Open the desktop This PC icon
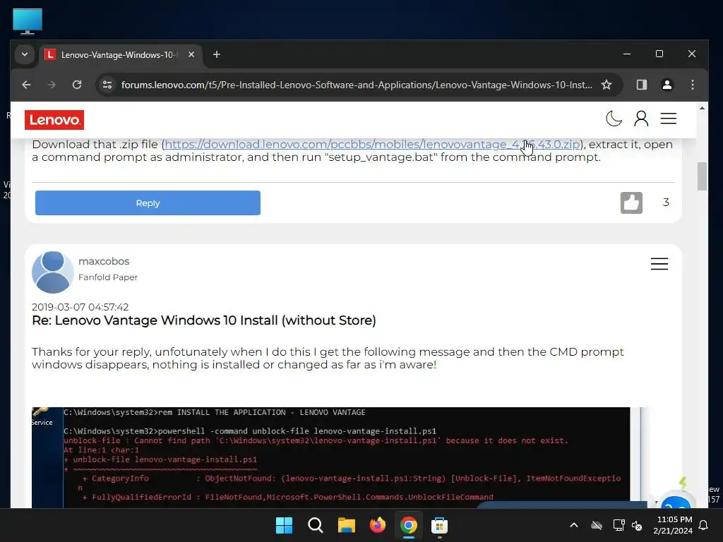 pyautogui.click(x=28, y=21)
